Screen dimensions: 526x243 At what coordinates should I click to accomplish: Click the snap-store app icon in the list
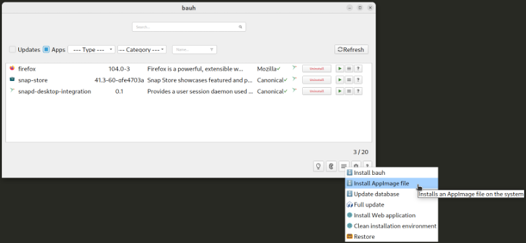coord(12,80)
